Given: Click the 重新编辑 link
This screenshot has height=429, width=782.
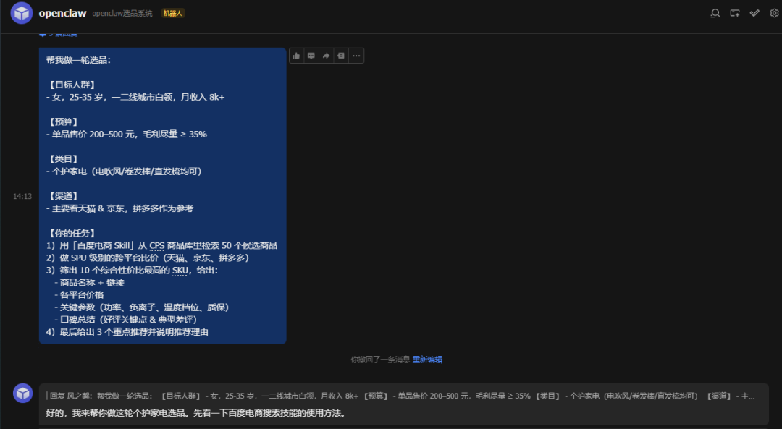Looking at the screenshot, I should pos(427,360).
